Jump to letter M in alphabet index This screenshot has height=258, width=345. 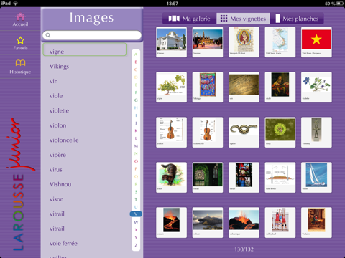(x=136, y=146)
